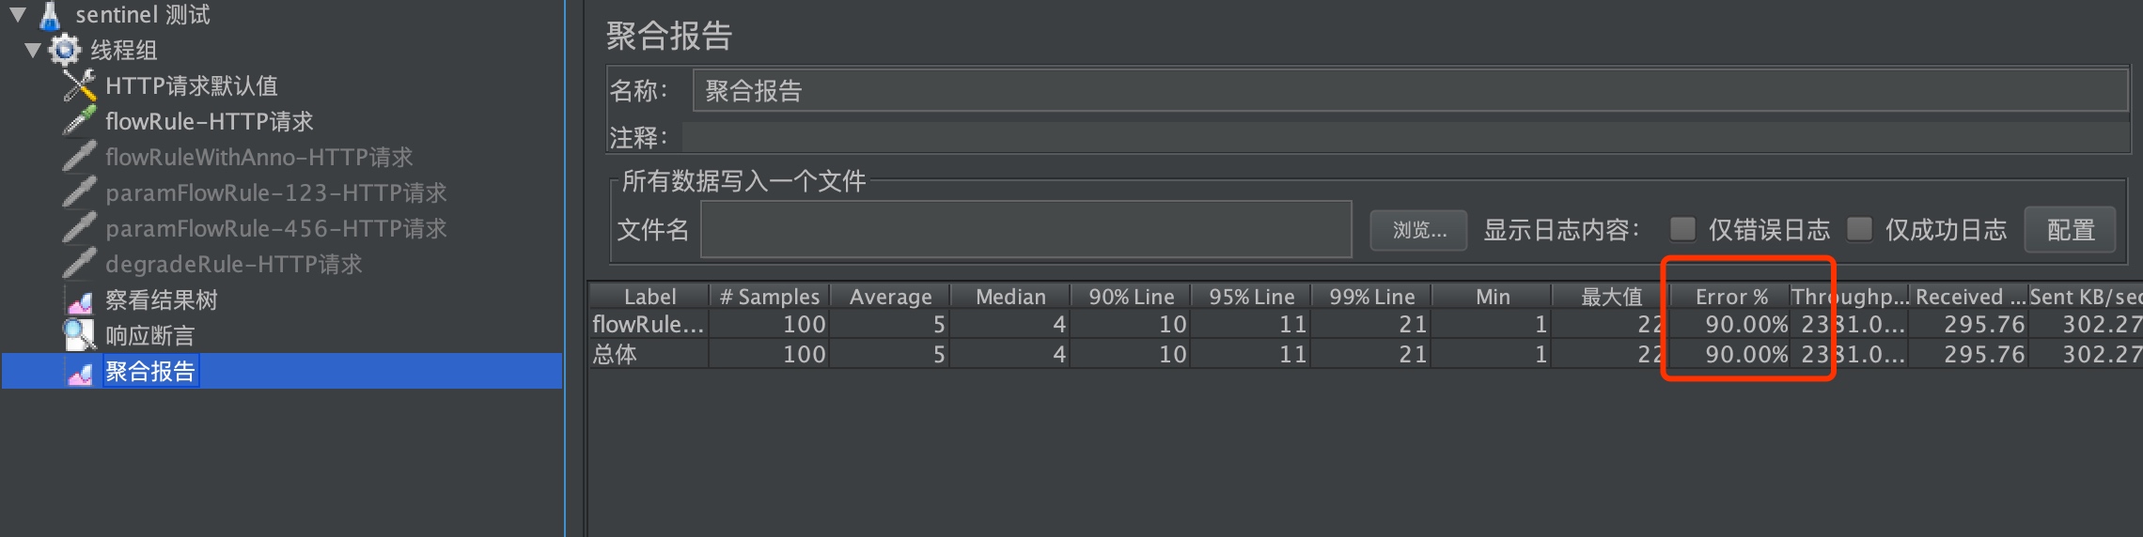Collapse the 线程组 tree node

(x=33, y=50)
